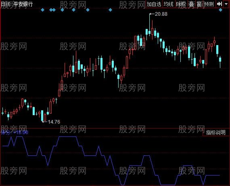Screen dimensions: 230x186
Task: Click the 平安银行 stock name label
Action: [x=23, y=4]
